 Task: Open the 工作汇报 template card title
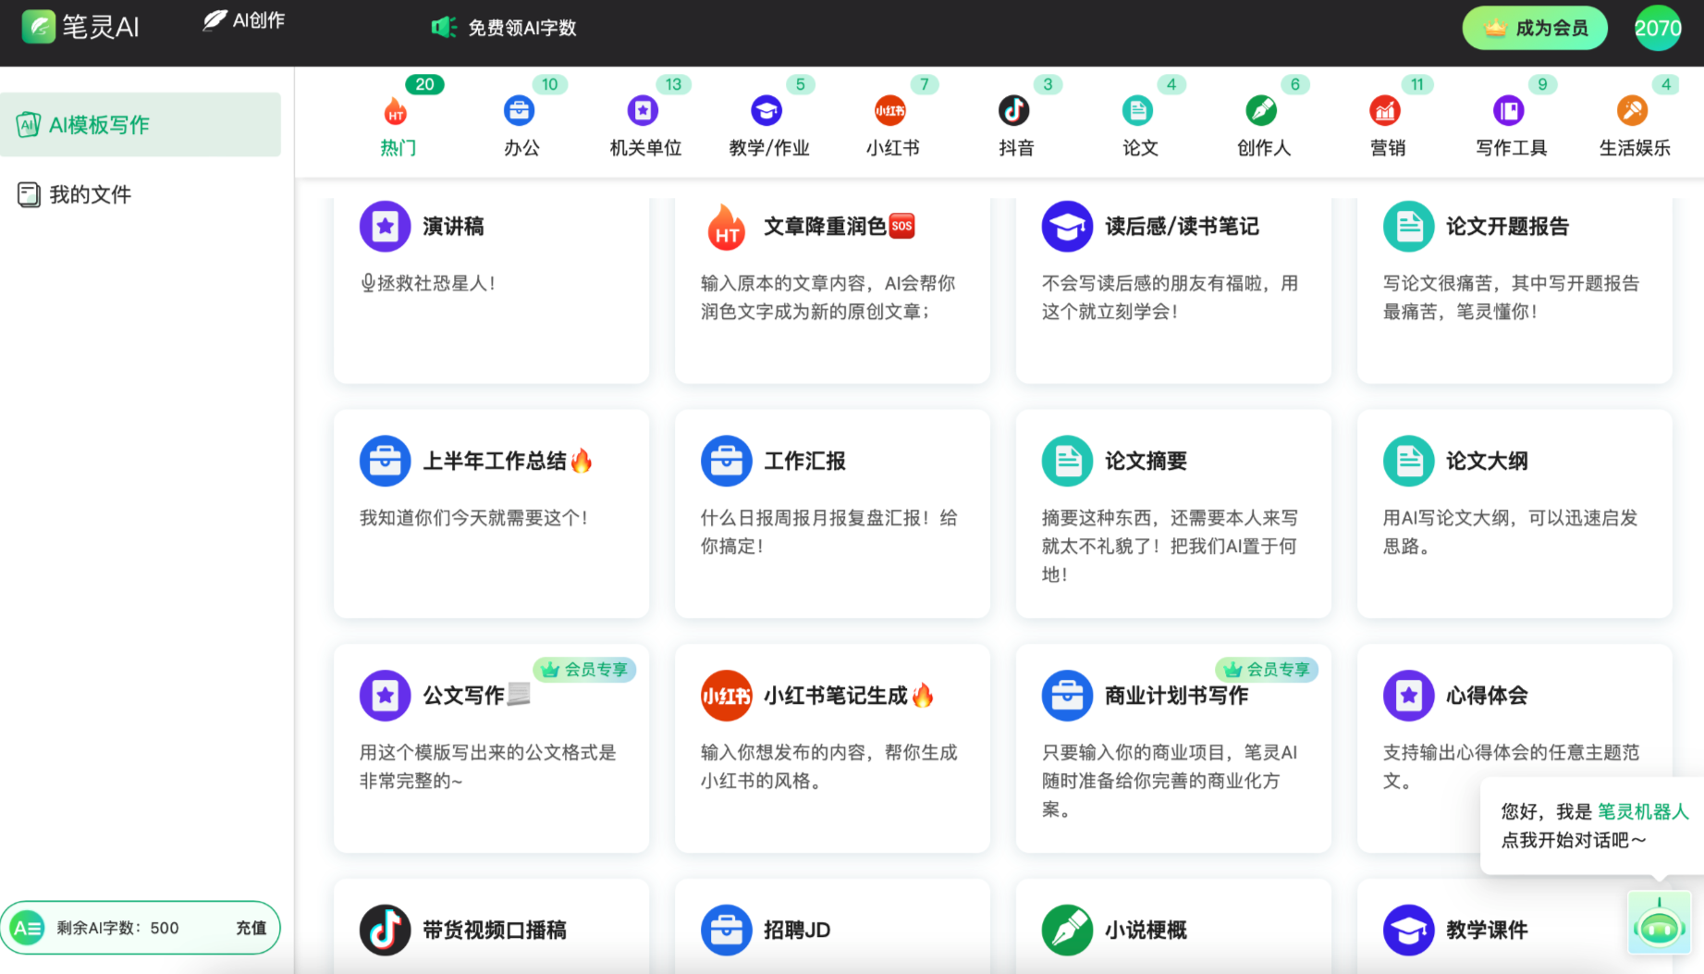click(x=804, y=461)
